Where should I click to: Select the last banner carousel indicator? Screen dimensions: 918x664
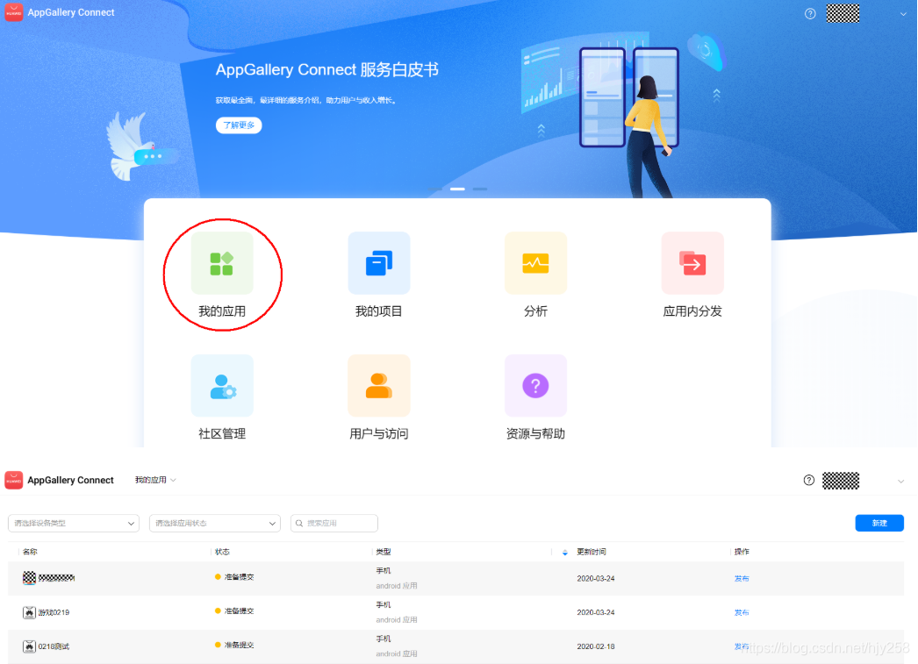(480, 189)
